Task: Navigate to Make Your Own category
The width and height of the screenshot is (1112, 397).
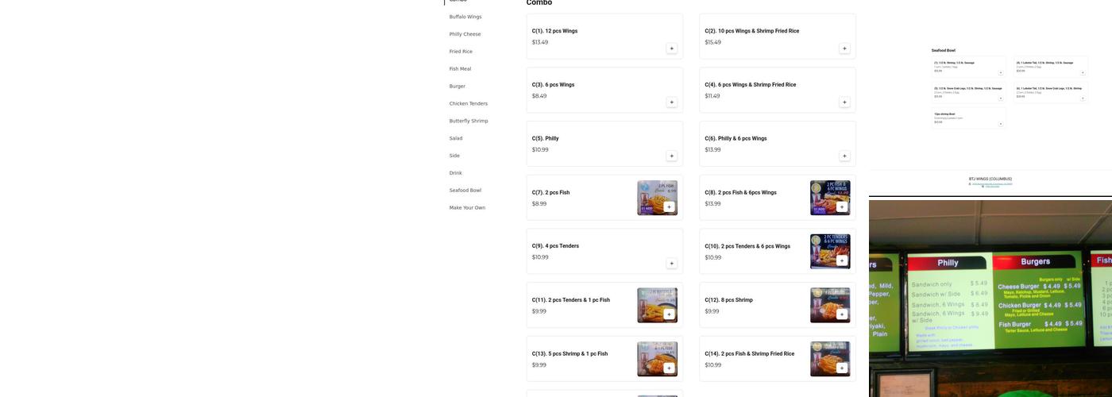Action: [x=467, y=208]
